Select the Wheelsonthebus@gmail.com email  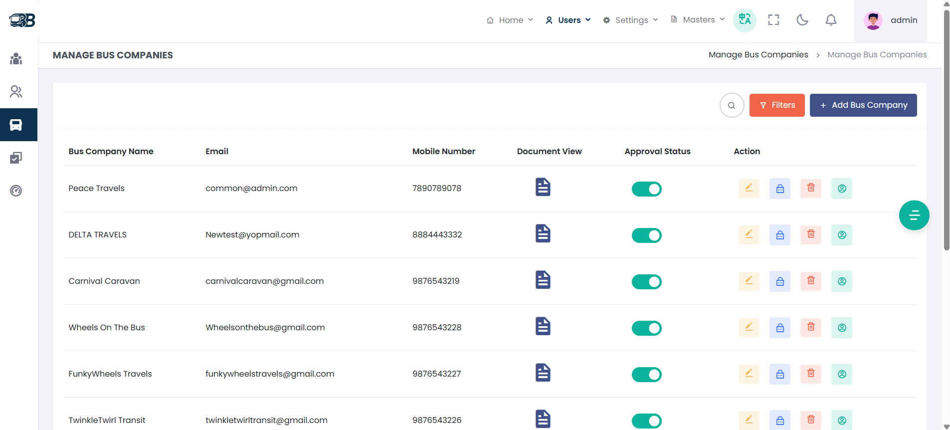point(265,327)
